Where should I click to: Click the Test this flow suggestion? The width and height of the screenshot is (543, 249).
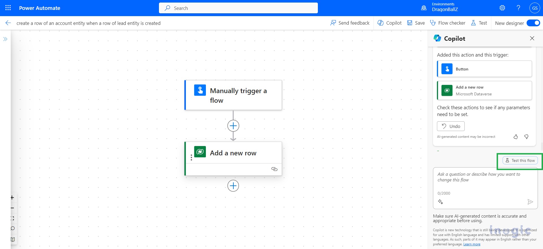(520, 160)
